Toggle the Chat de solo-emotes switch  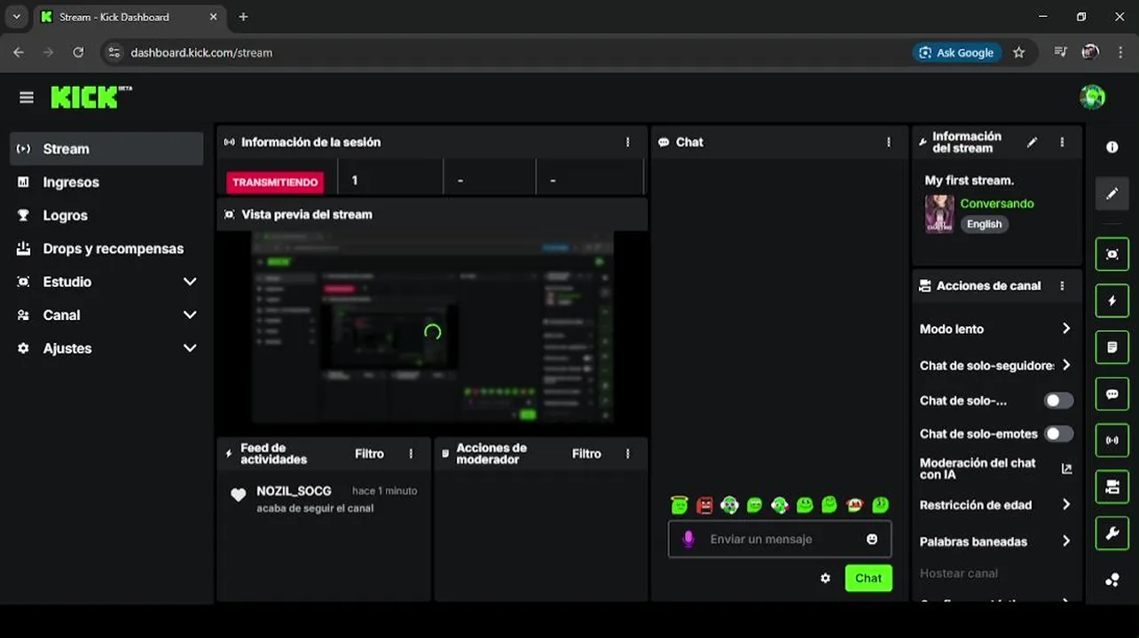click(1058, 433)
